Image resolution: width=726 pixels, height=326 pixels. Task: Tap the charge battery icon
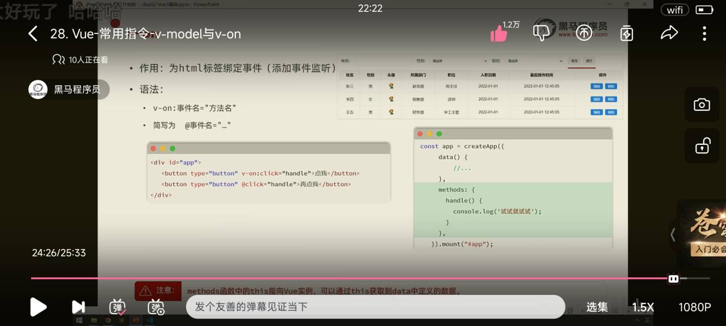click(627, 33)
